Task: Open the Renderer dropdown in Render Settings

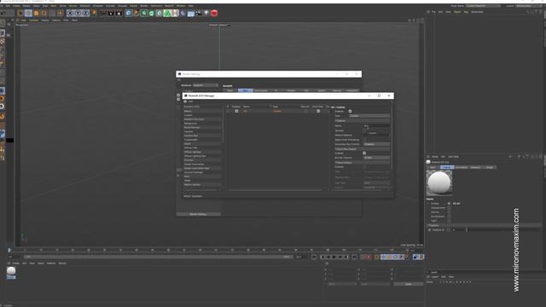Action: tap(206, 85)
